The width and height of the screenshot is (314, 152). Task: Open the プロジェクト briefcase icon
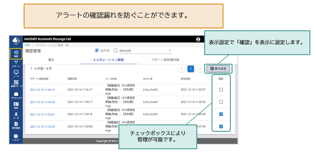[x=16, y=95]
